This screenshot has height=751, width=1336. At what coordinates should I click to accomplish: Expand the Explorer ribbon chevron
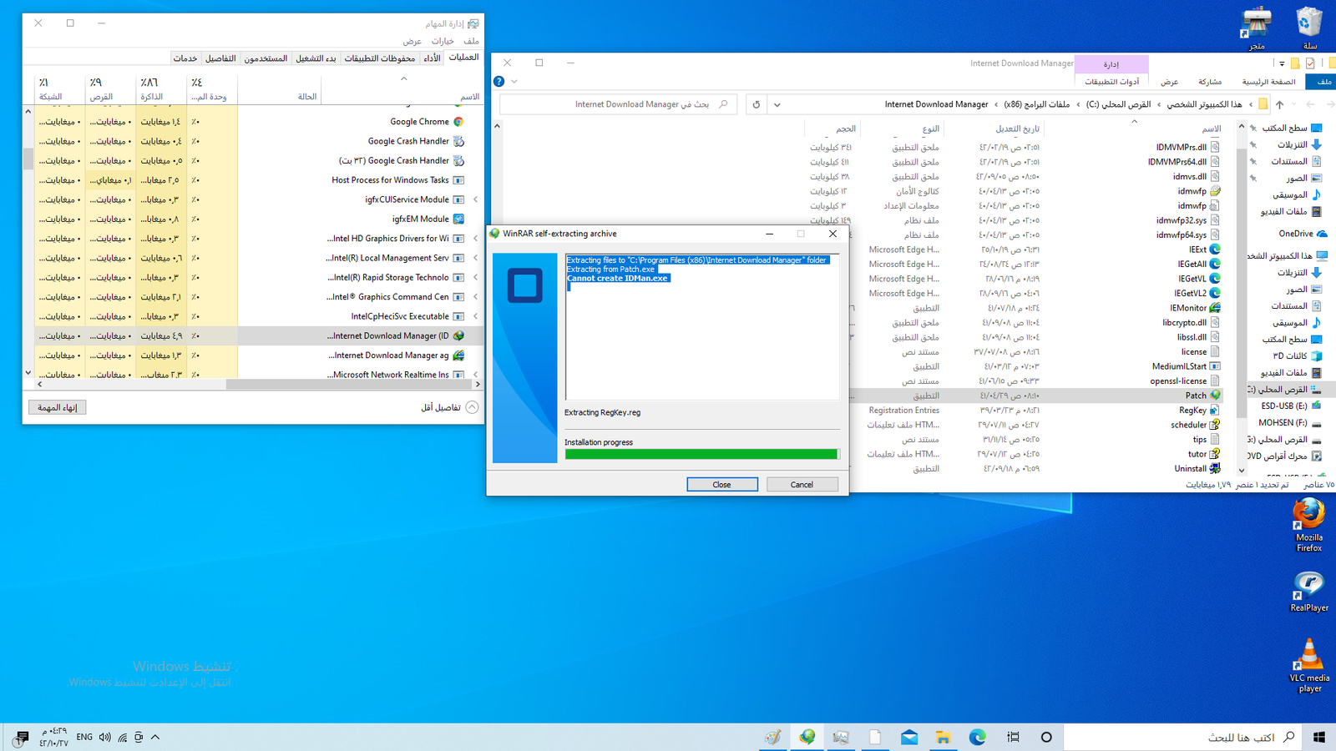pyautogui.click(x=514, y=81)
